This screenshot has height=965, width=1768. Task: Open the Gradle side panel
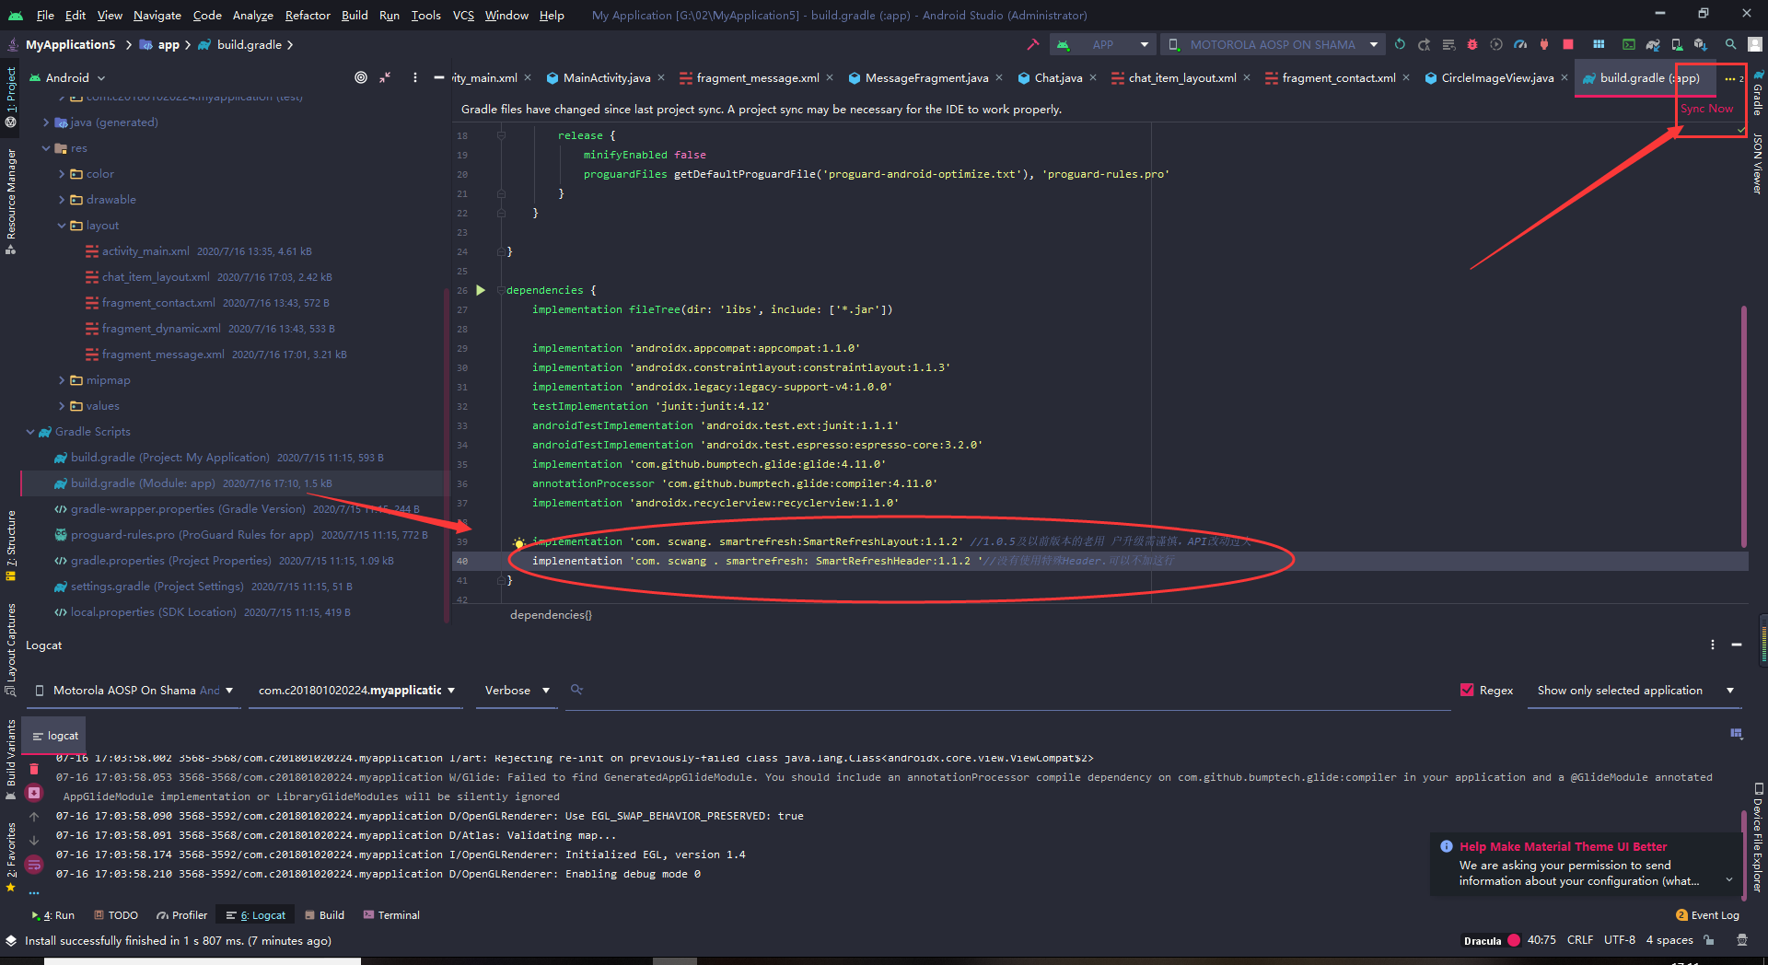point(1758,93)
